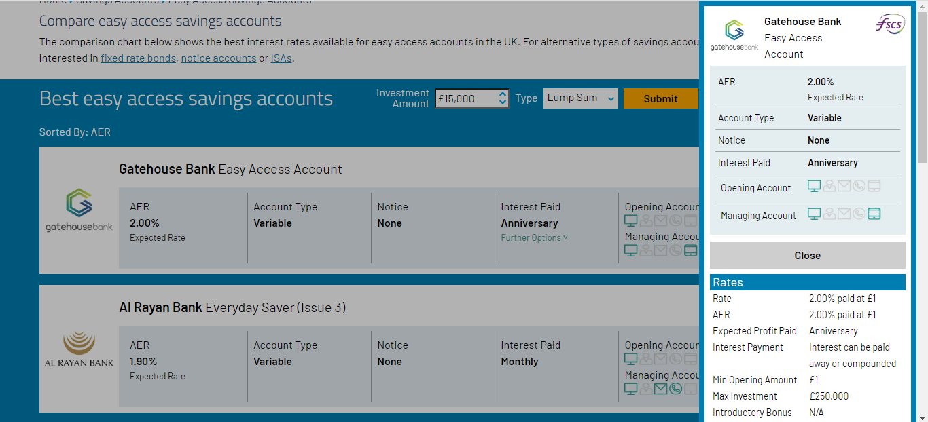928x422 pixels.
Task: Click the Gatehouse Bank Easy Access Account card title
Action: click(x=230, y=169)
